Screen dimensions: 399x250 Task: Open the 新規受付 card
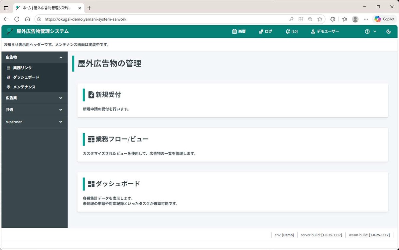click(232, 99)
